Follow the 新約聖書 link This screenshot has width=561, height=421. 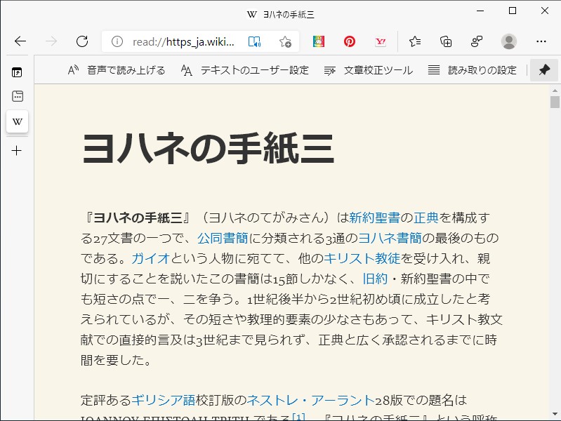[375, 218]
